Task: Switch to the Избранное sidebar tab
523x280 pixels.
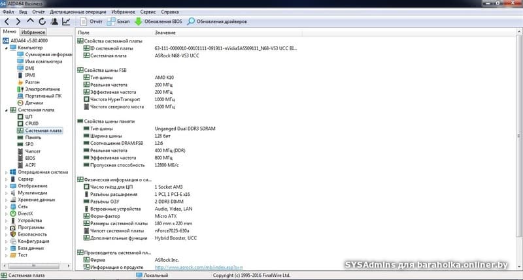Action: click(x=33, y=32)
